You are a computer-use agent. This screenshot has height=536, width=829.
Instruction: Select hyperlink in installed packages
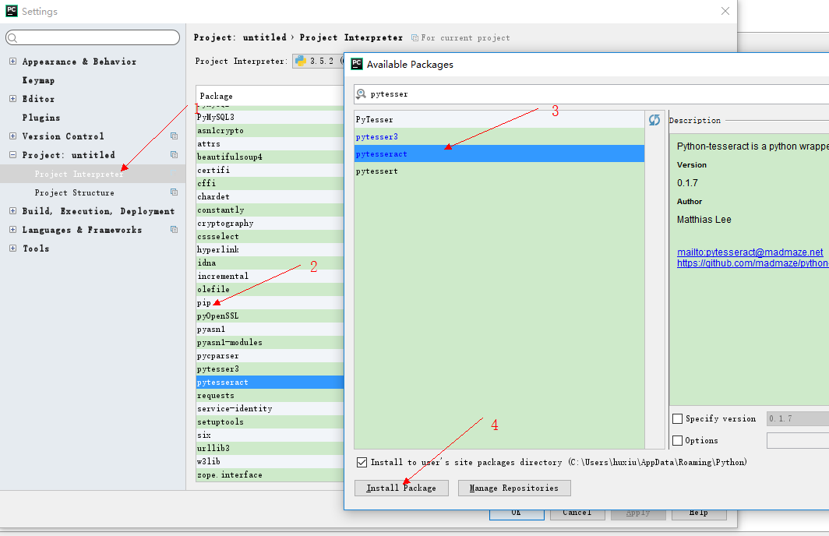pos(270,249)
